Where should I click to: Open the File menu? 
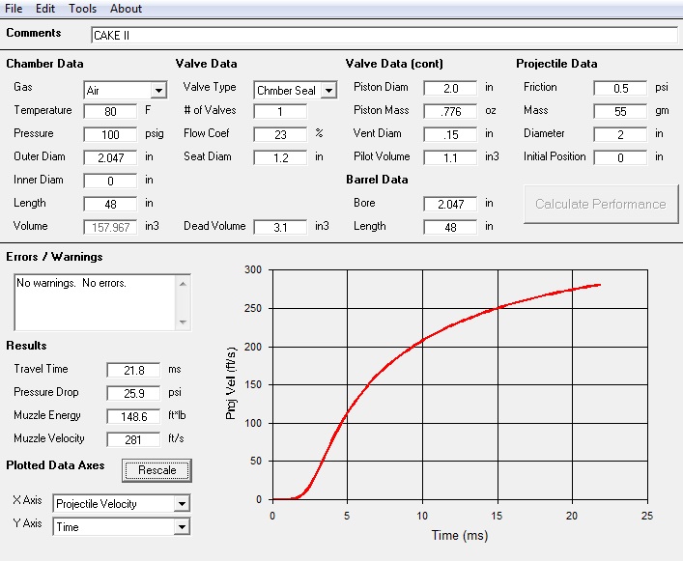coord(14,9)
